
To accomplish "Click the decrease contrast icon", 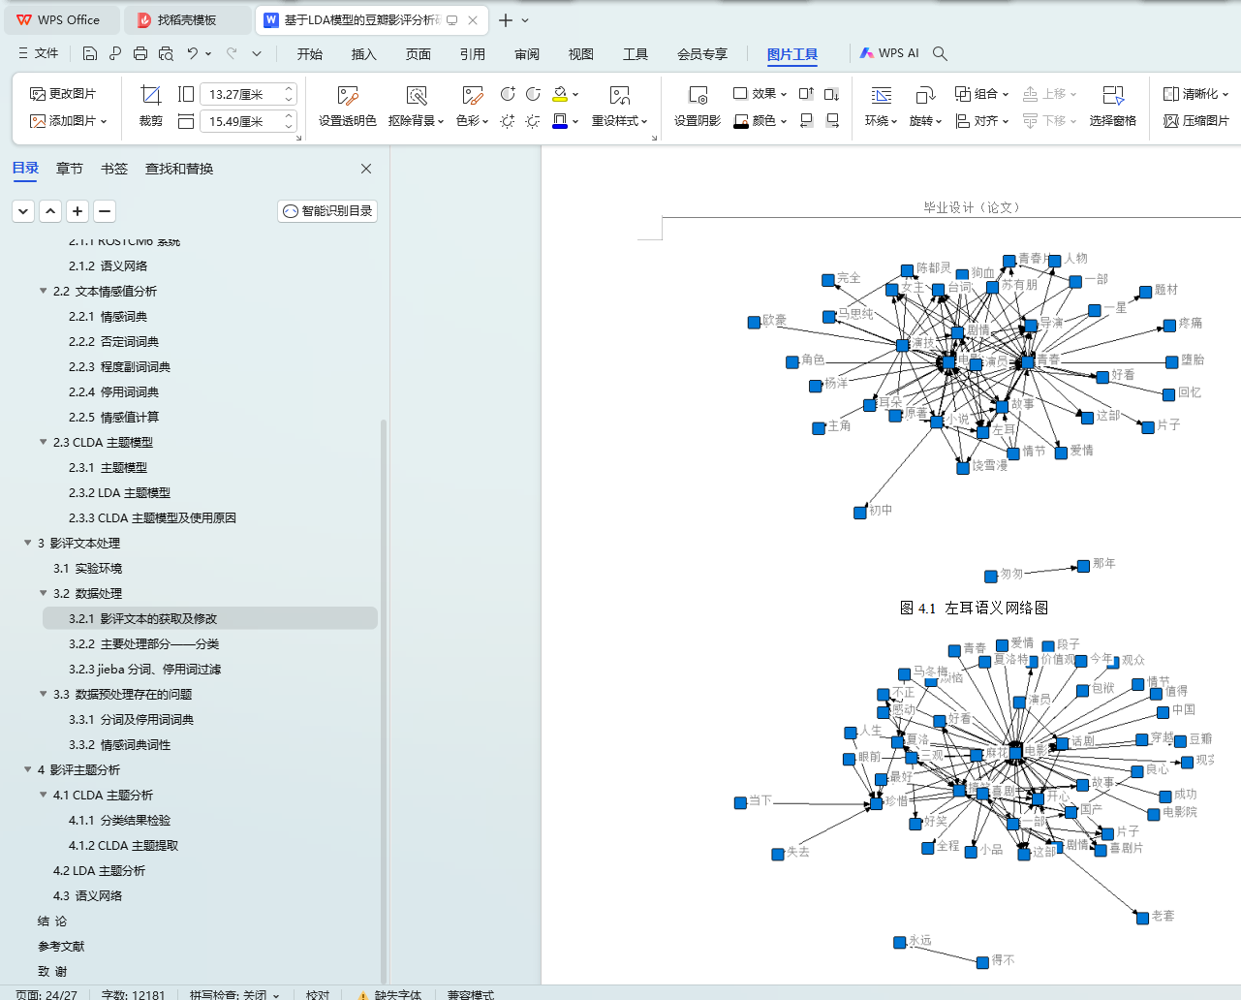I will [x=533, y=94].
